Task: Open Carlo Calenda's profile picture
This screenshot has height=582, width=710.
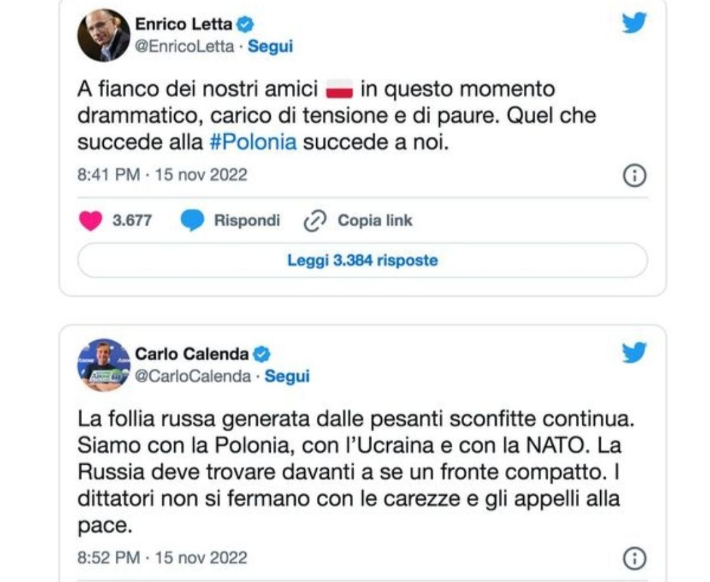Action: pos(104,365)
